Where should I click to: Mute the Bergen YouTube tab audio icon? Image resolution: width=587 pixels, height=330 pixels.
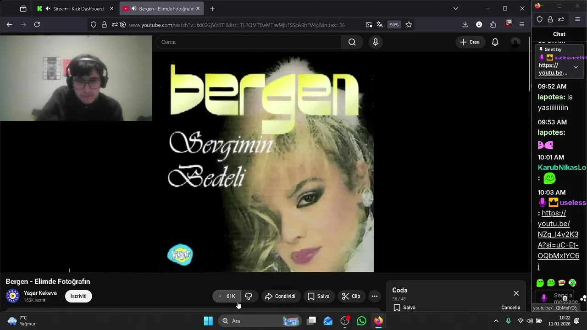pyautogui.click(x=134, y=9)
